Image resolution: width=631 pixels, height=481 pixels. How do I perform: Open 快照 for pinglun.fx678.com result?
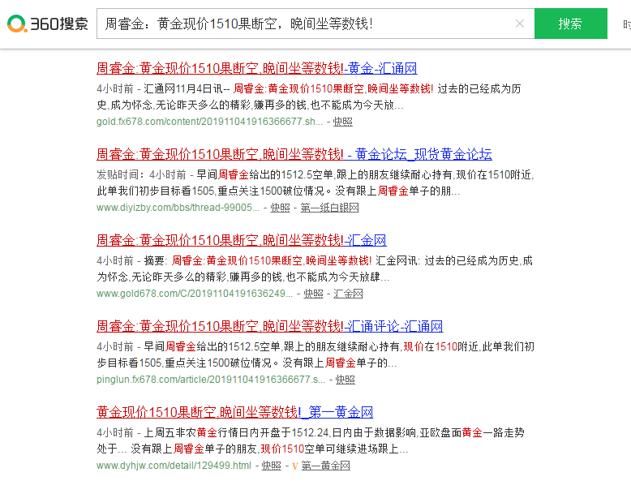346,380
